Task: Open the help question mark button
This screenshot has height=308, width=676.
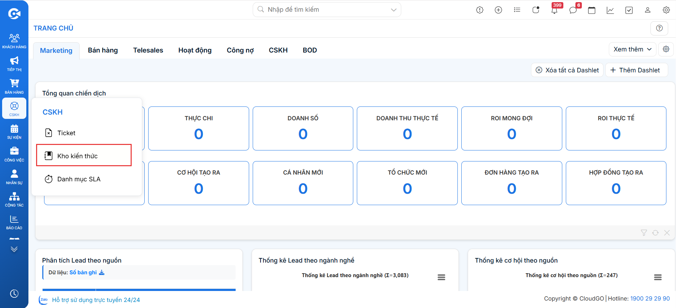Action: click(x=659, y=28)
